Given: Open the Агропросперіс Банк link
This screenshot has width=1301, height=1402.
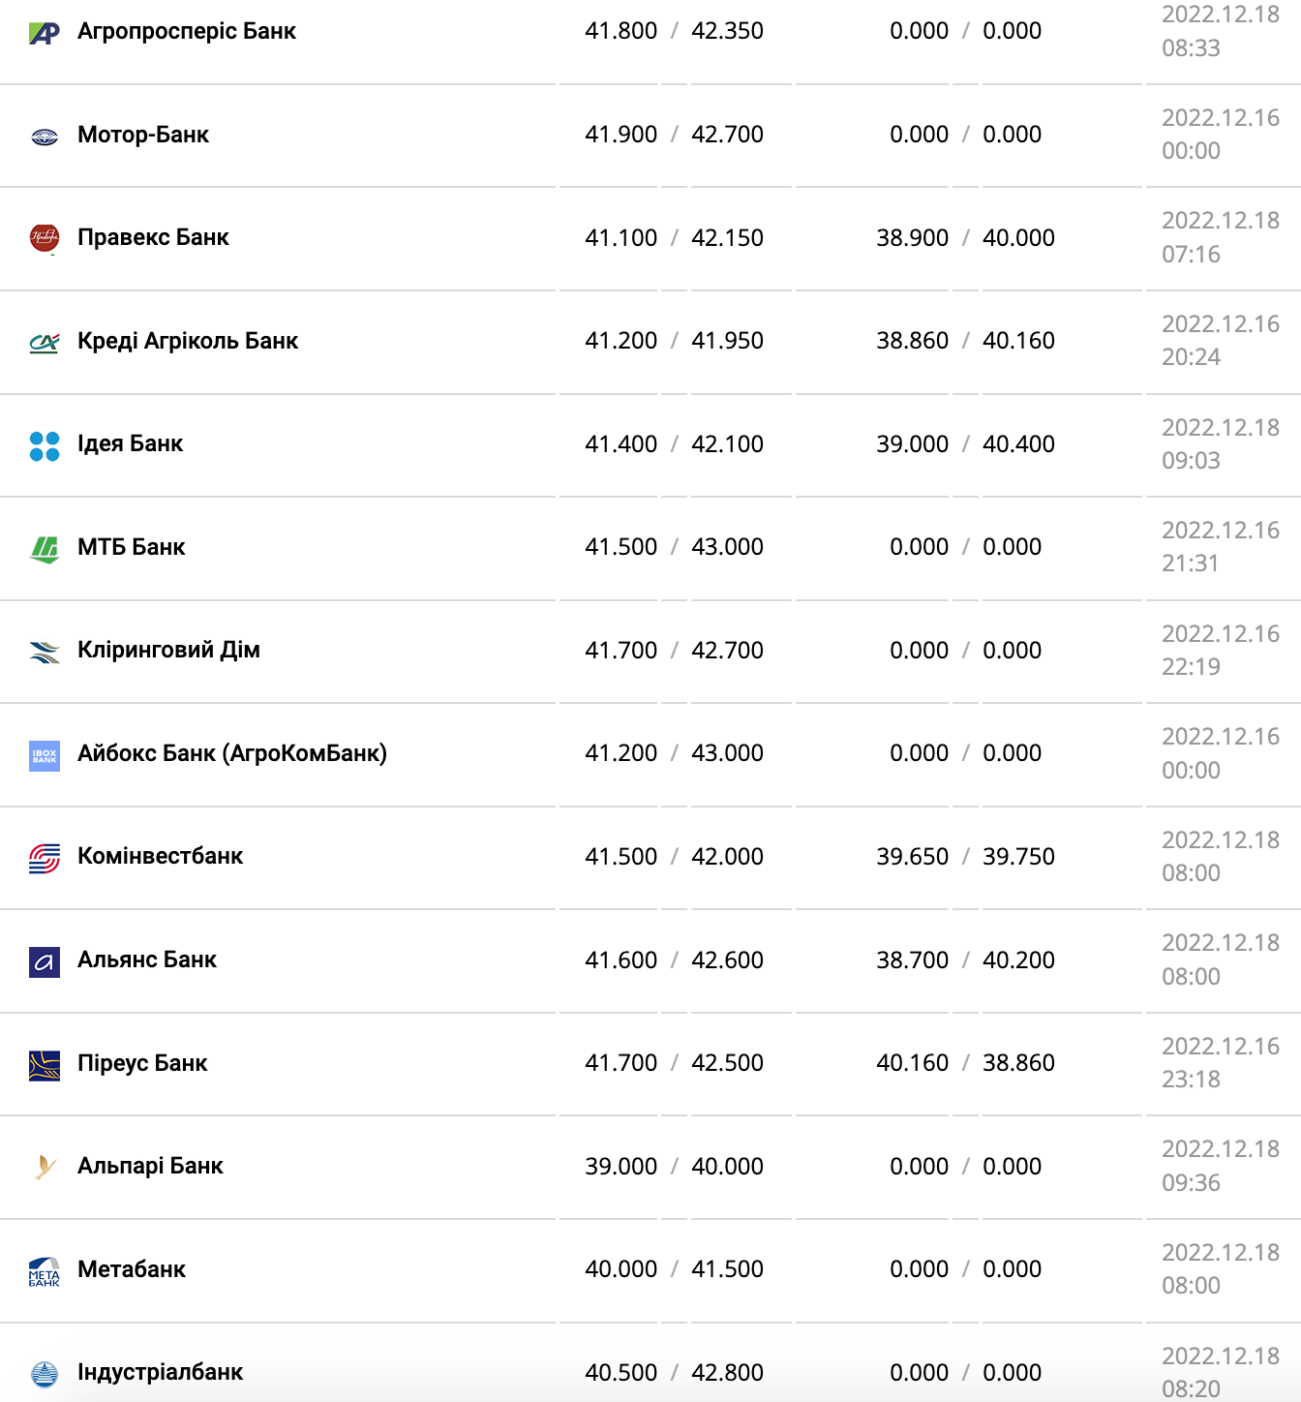Looking at the screenshot, I should [187, 31].
